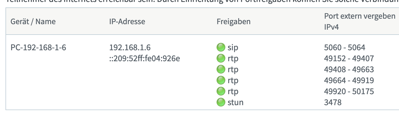Click green status icon of fourth rtp entry

point(221,91)
